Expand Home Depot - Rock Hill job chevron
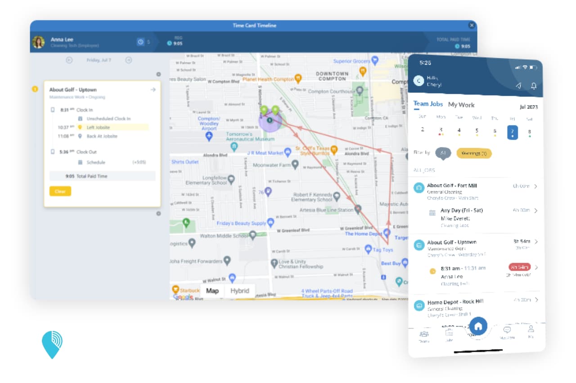The width and height of the screenshot is (576, 383). (x=536, y=300)
